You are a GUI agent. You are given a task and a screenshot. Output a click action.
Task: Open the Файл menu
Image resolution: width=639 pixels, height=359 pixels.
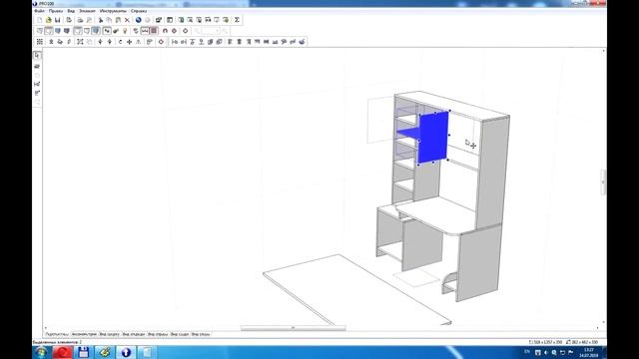click(40, 11)
